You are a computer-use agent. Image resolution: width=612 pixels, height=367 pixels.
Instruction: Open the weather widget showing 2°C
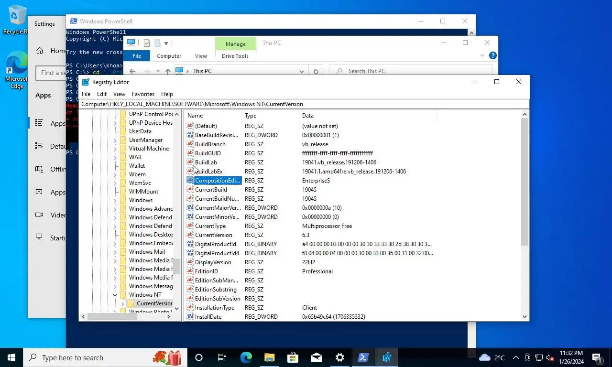492,357
